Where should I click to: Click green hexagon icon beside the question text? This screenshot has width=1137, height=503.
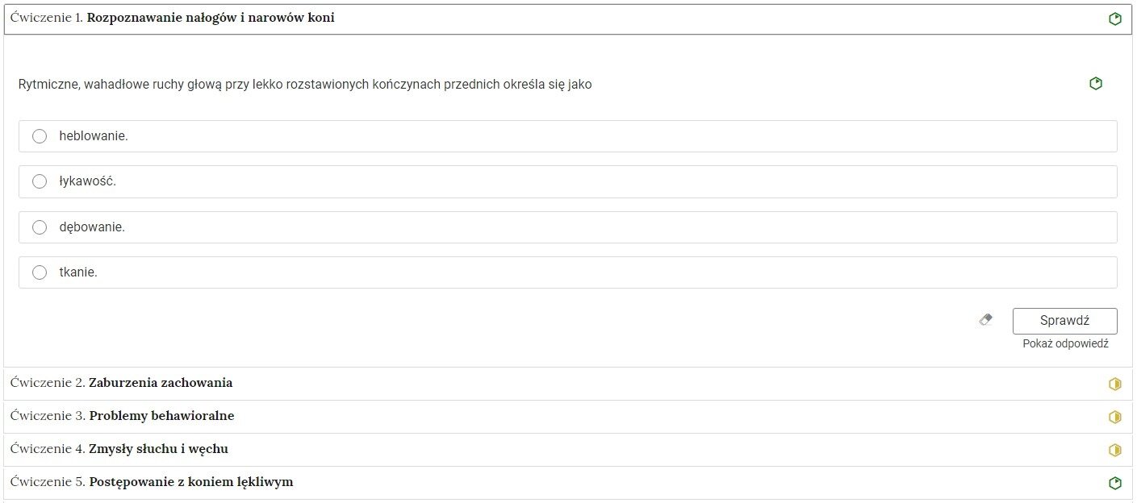point(1095,84)
